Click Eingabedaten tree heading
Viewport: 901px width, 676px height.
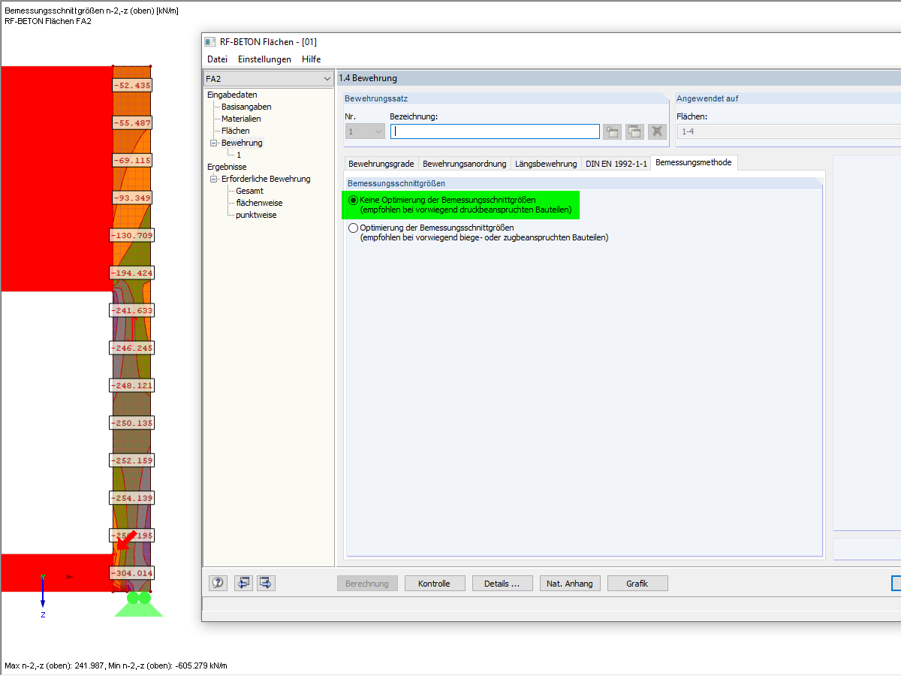(x=232, y=95)
